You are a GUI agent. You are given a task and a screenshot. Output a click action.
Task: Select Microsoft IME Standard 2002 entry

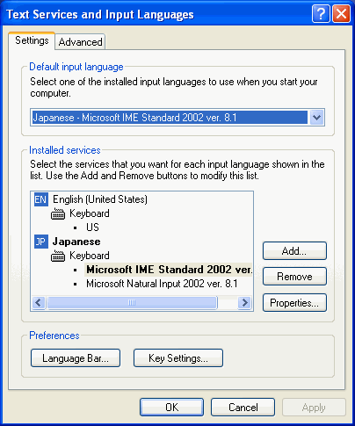(x=169, y=270)
